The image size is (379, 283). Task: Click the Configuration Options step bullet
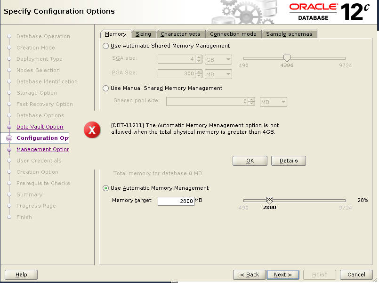[x=9, y=138]
